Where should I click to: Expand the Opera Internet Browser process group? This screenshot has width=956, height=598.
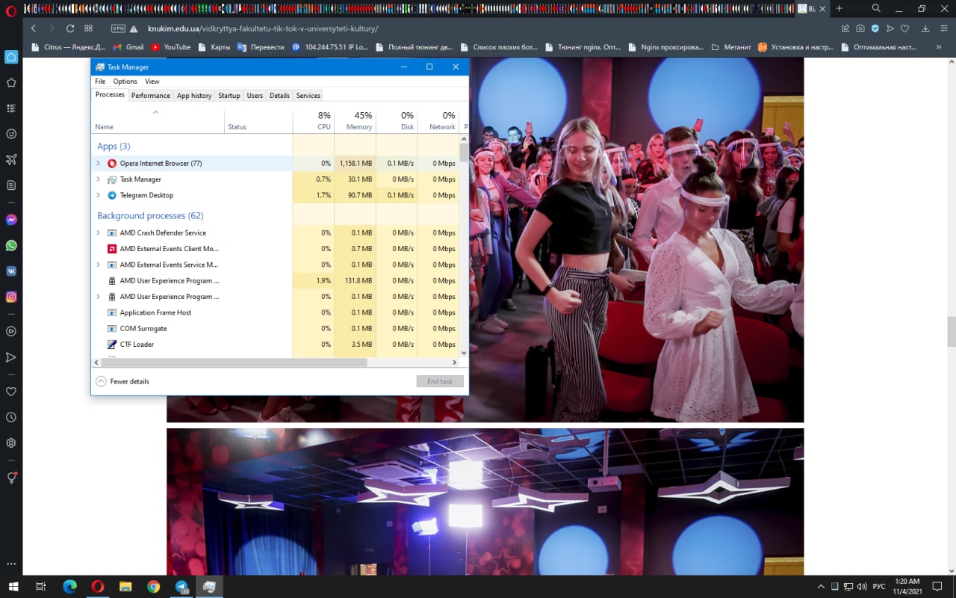click(98, 163)
